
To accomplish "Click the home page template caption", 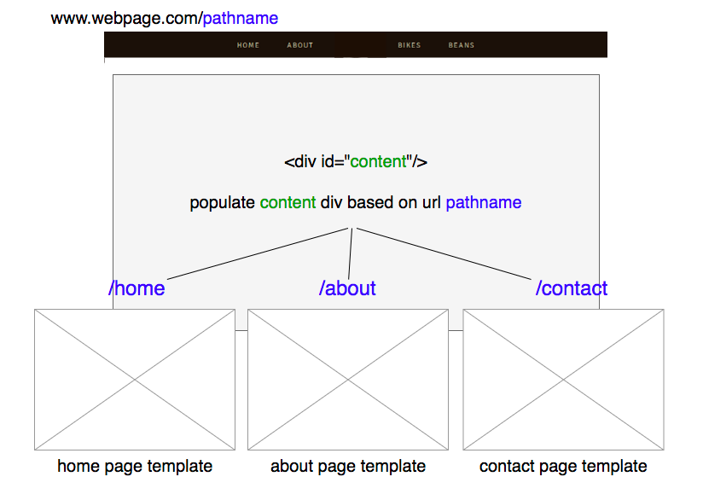I will (x=135, y=467).
